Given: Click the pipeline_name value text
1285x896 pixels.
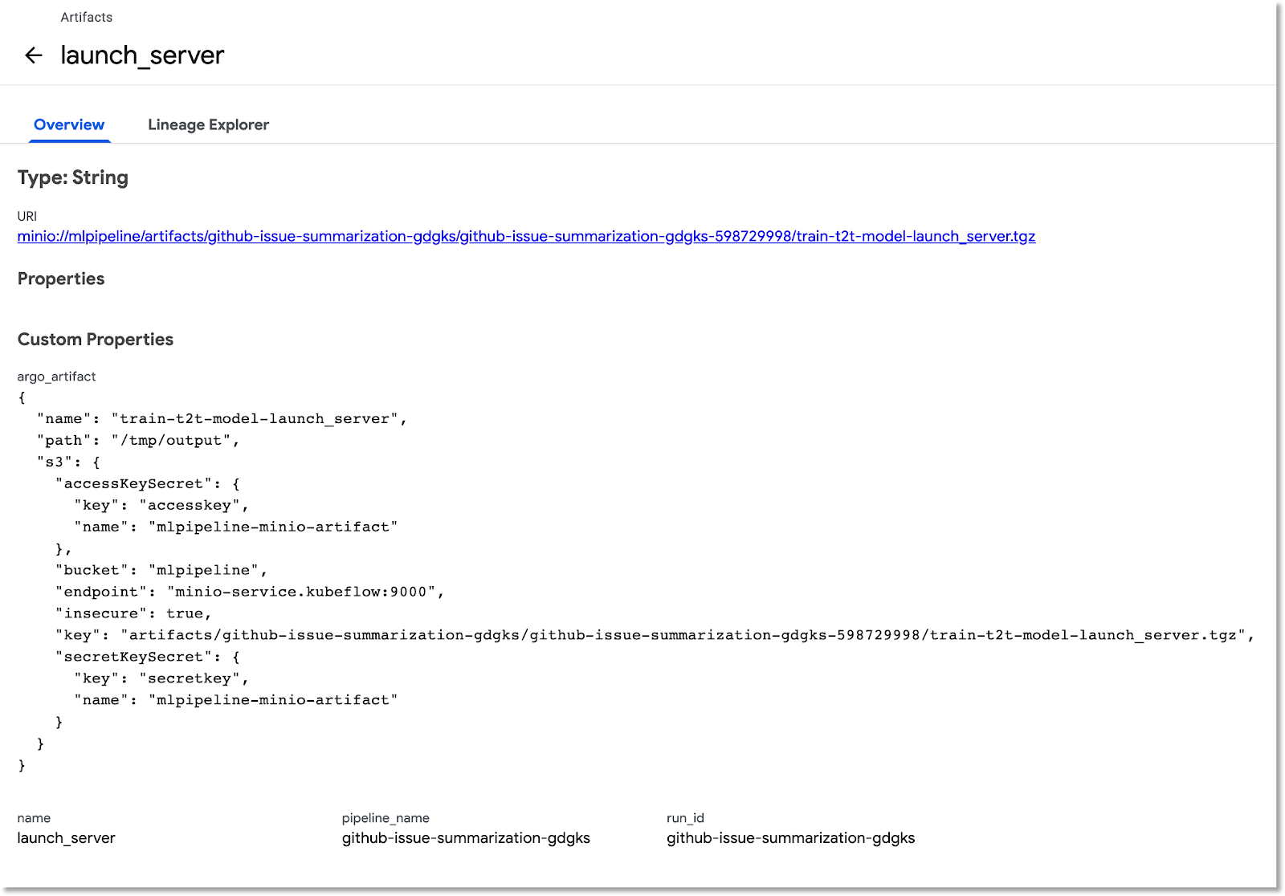Looking at the screenshot, I should 466,838.
